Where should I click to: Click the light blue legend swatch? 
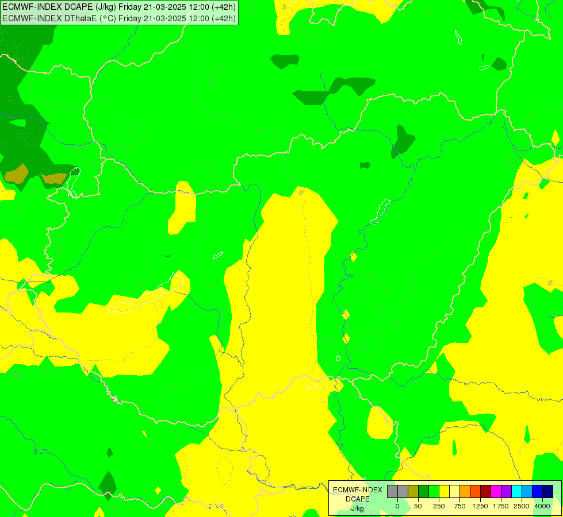(527, 491)
